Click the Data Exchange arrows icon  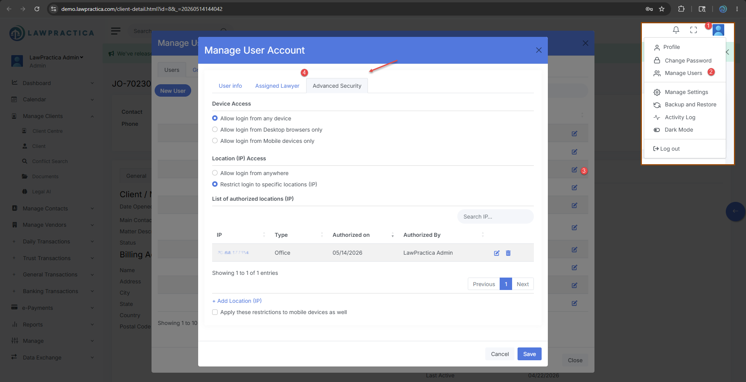(14, 357)
